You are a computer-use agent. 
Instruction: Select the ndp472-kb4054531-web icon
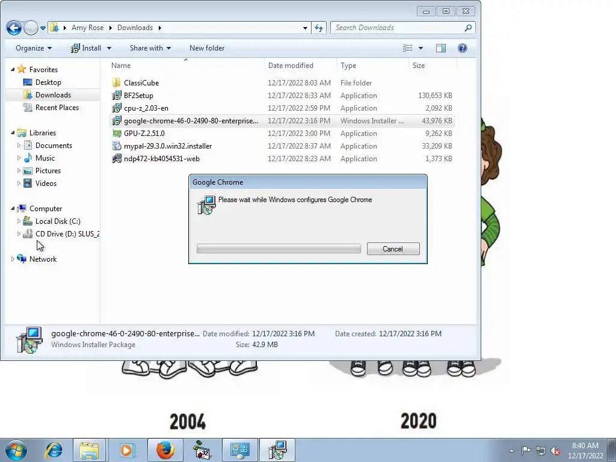116,158
